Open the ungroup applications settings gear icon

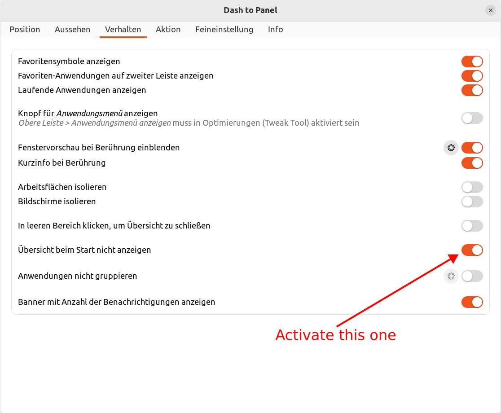click(451, 276)
